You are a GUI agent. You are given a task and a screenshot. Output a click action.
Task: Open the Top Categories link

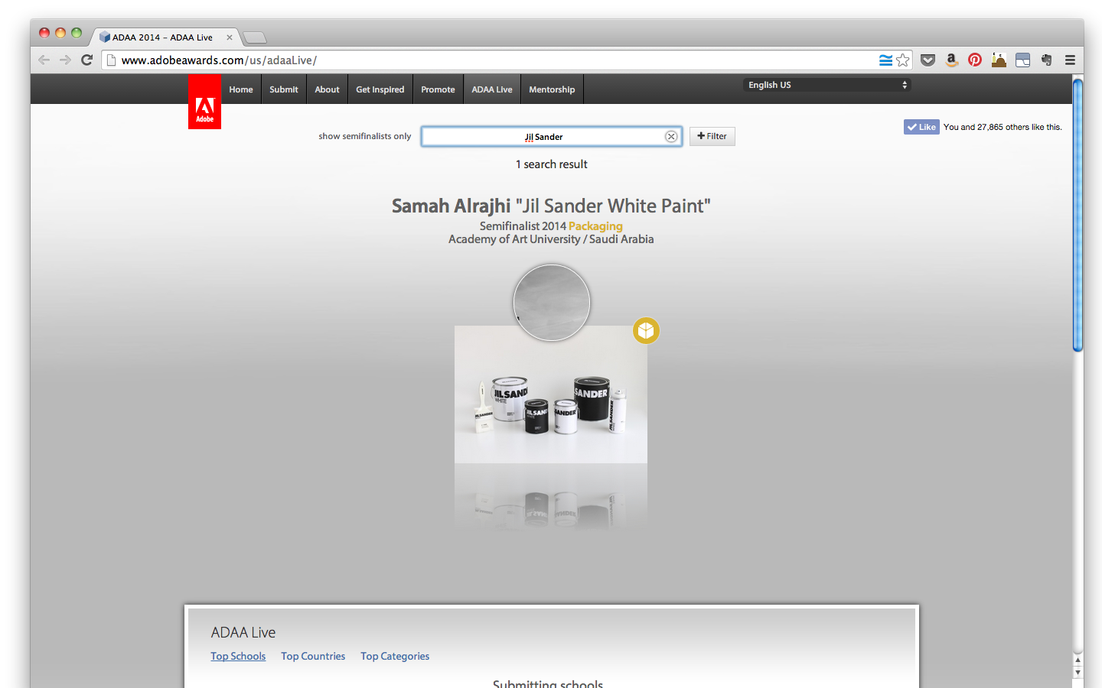[395, 656]
